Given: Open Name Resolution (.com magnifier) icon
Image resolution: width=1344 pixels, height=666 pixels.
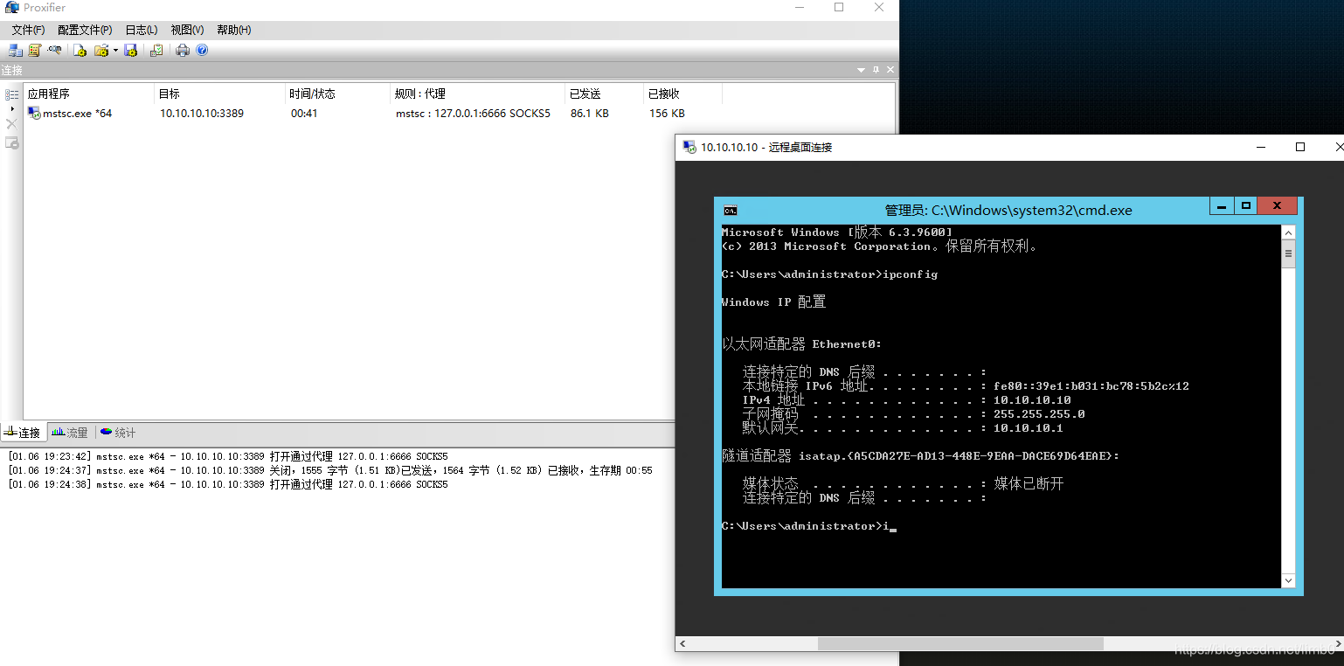Looking at the screenshot, I should click(x=55, y=51).
